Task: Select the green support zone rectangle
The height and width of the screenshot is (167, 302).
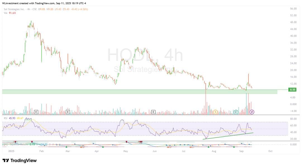Action: (140, 92)
